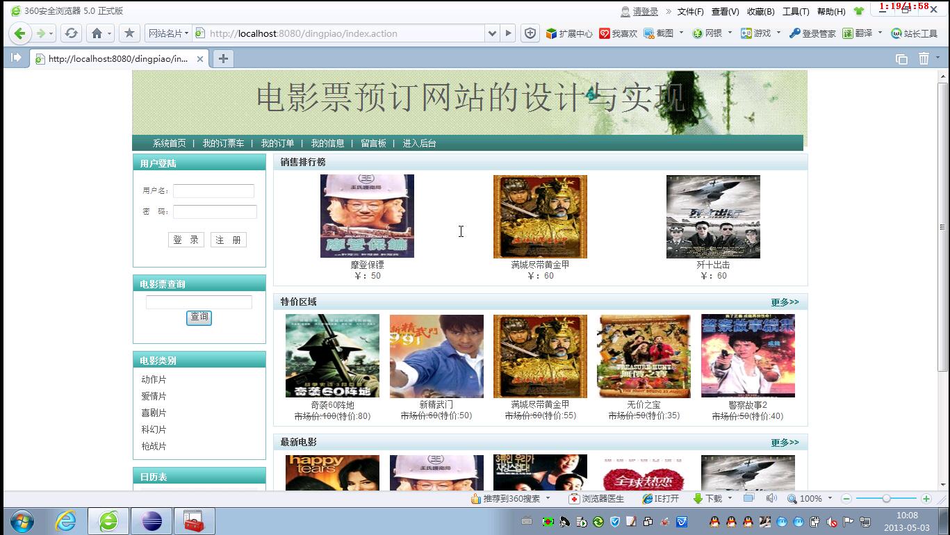Click the 密码 password input field

215,212
